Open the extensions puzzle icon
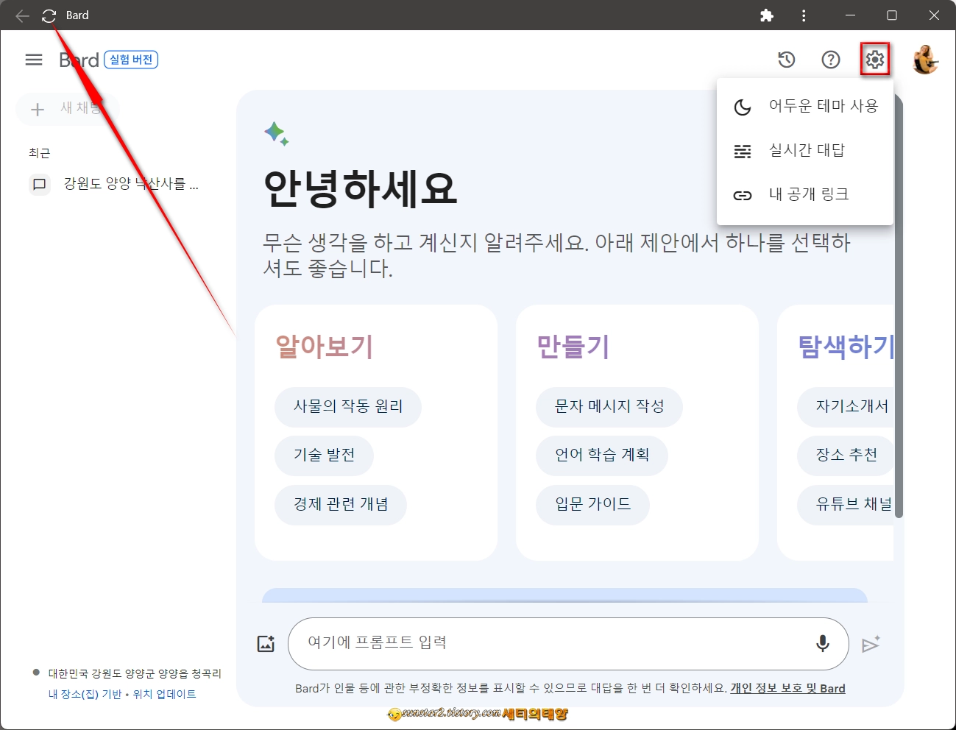956x730 pixels. [x=767, y=15]
